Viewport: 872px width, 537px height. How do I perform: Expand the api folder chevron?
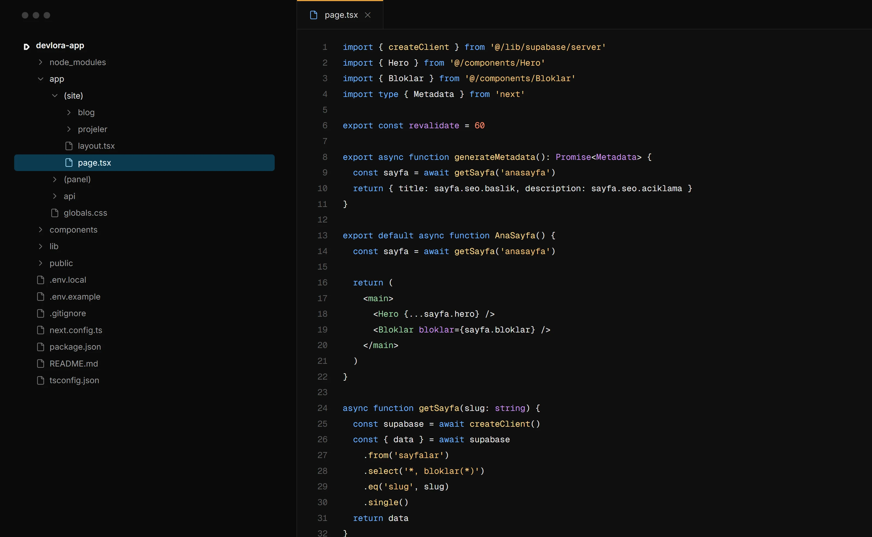(55, 196)
